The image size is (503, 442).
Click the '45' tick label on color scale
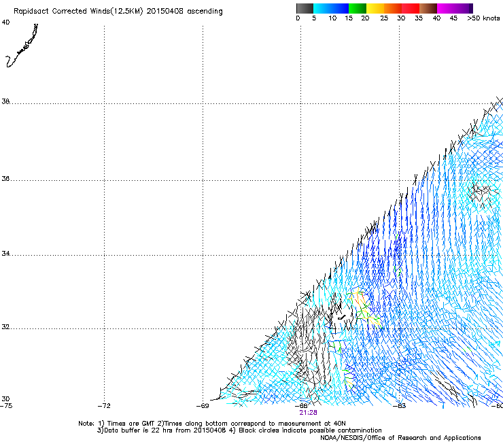pos(453,18)
